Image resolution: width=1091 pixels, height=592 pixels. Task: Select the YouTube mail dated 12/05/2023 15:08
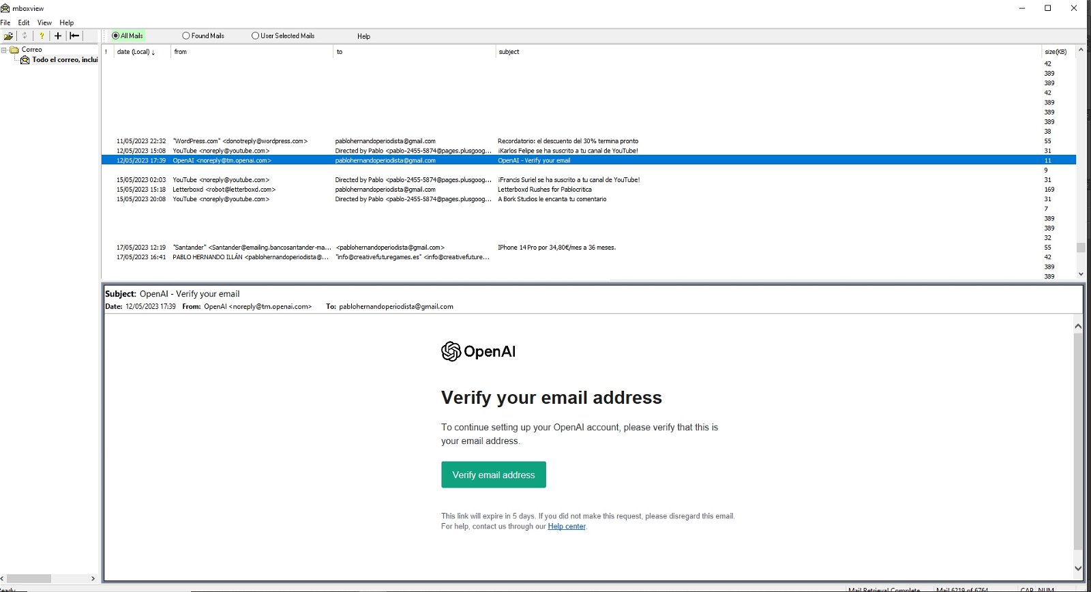coord(588,151)
